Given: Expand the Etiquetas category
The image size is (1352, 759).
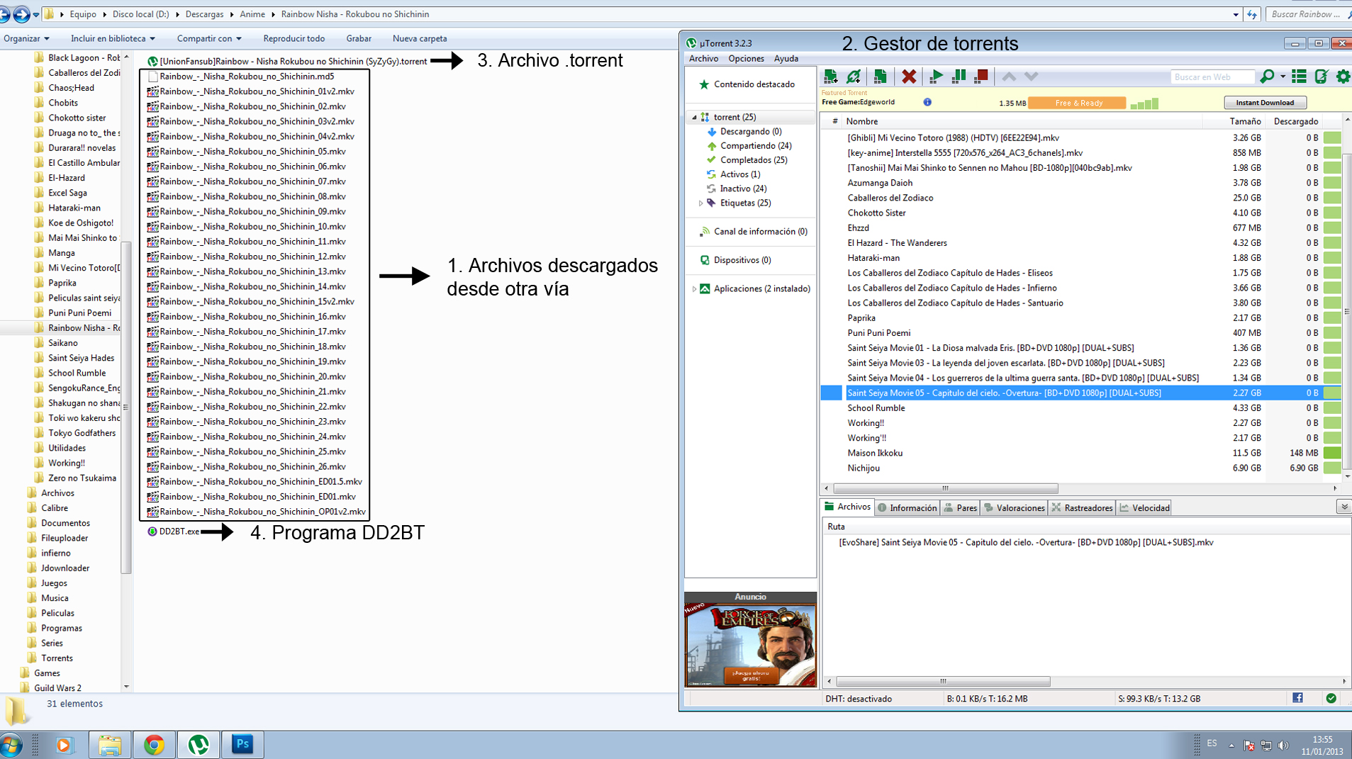Looking at the screenshot, I should tap(700, 203).
